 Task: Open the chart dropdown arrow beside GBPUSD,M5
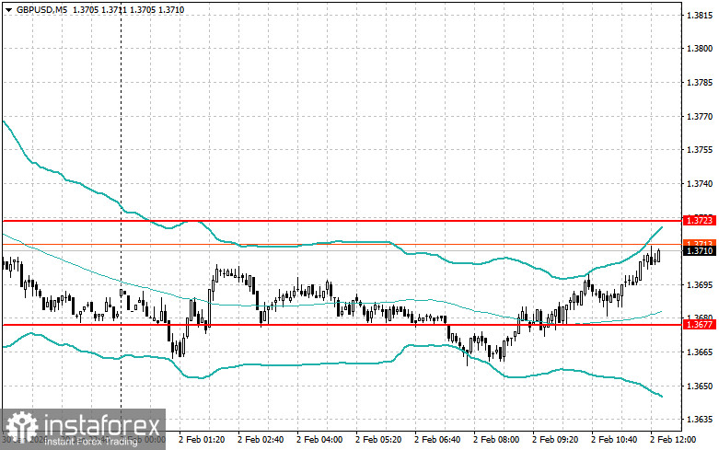[x=8, y=9]
